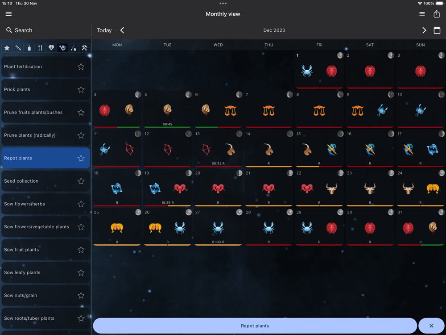Viewport: 446px width, 335px height.
Task: Select Prick plants activity
Action: [x=46, y=89]
